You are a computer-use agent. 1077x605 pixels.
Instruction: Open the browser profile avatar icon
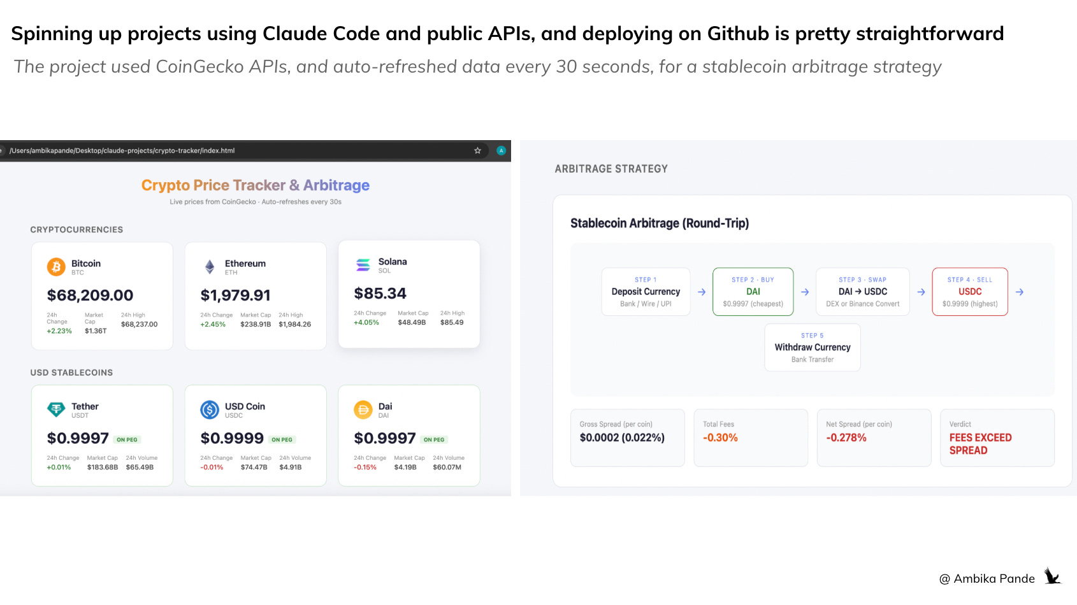pos(501,150)
